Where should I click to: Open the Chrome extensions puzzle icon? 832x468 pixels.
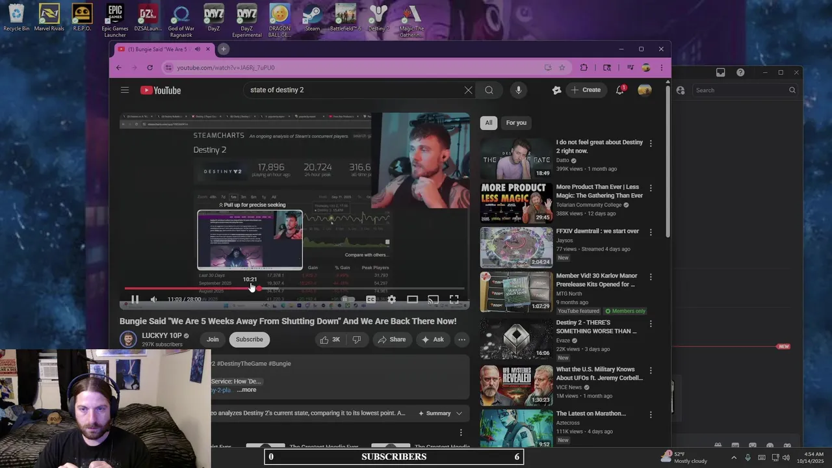coord(584,68)
